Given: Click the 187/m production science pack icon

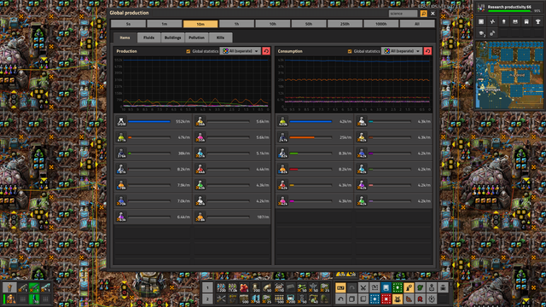Looking at the screenshot, I should (200, 217).
